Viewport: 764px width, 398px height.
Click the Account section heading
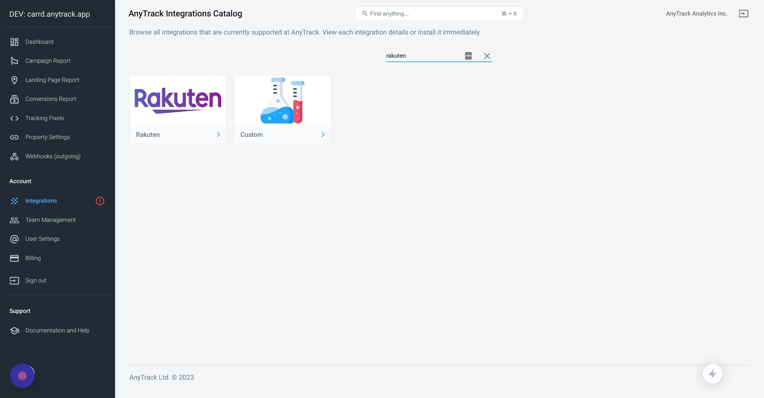(x=20, y=181)
